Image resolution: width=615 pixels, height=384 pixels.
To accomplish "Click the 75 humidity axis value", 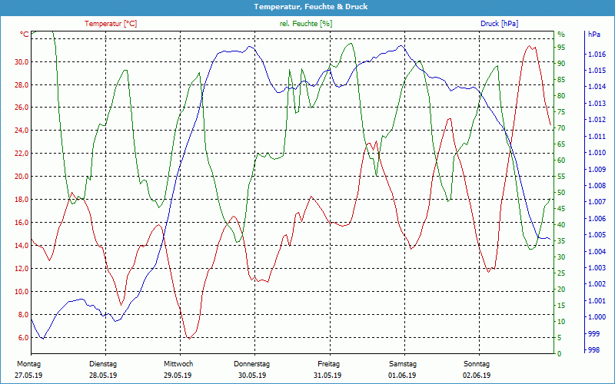I will click(x=561, y=111).
